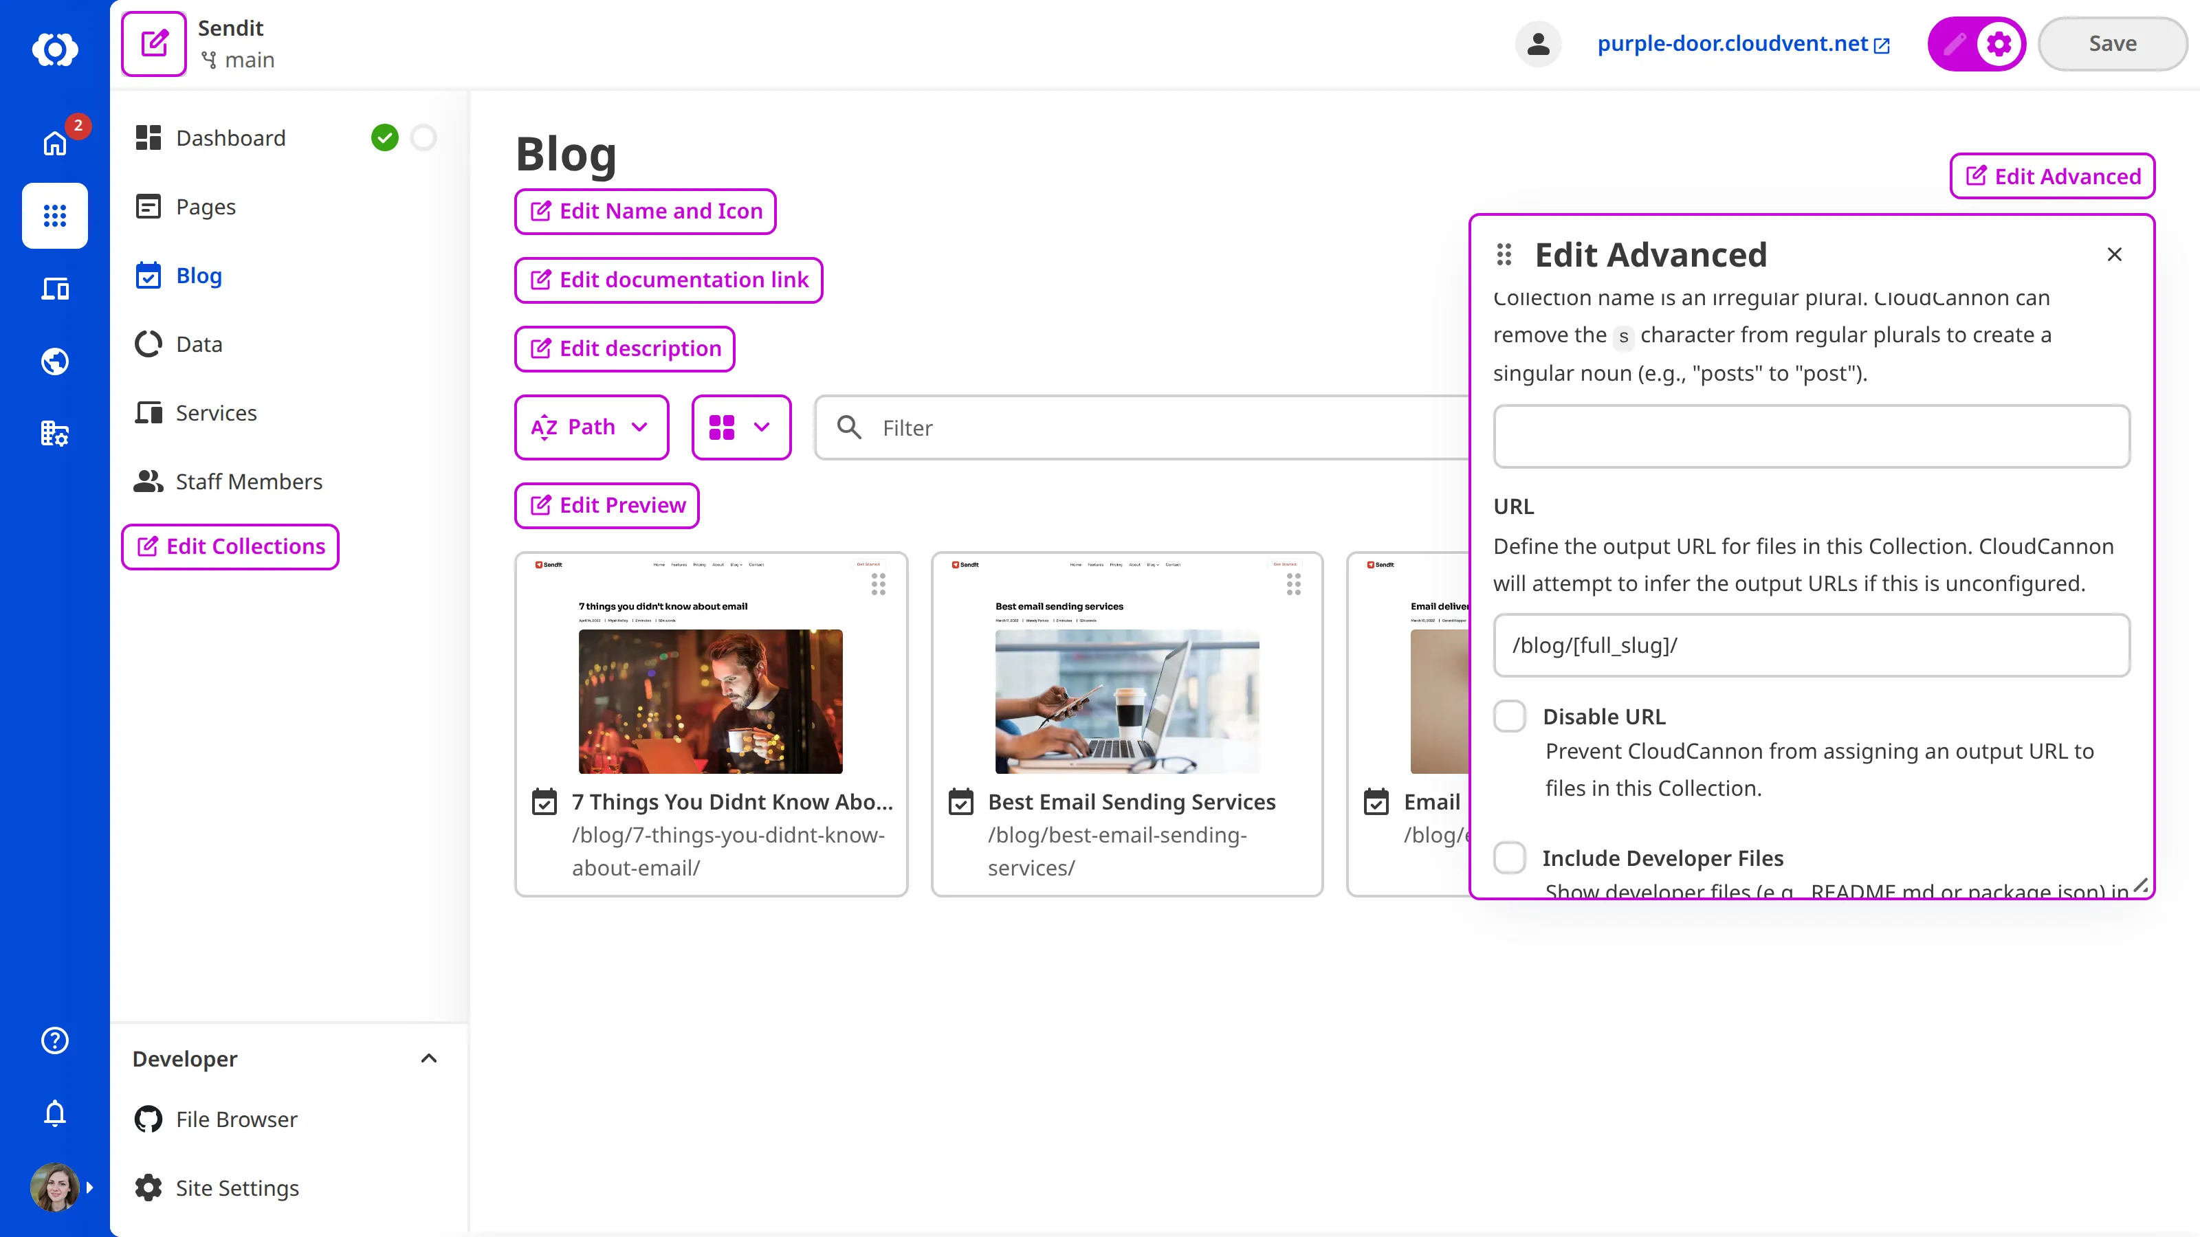Open the home icon with notification badge

tap(55, 142)
